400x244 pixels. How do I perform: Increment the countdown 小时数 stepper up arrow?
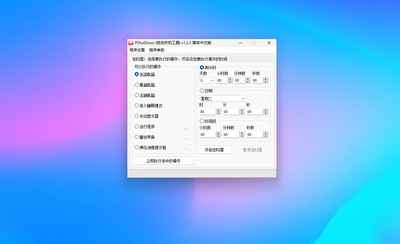click(230, 79)
